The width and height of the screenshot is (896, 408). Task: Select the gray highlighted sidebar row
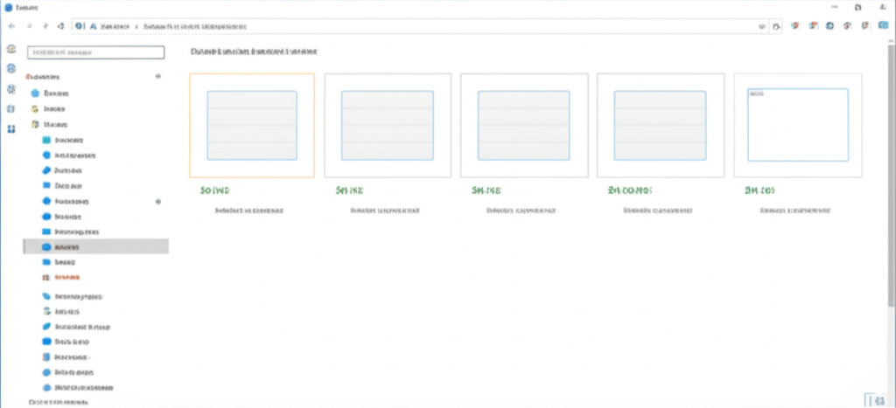[x=95, y=246]
